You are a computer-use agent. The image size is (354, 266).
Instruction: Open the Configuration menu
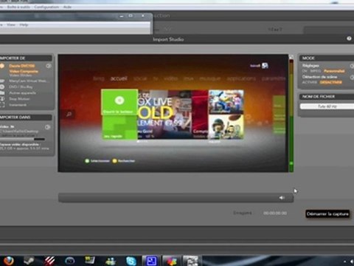pyautogui.click(x=46, y=7)
